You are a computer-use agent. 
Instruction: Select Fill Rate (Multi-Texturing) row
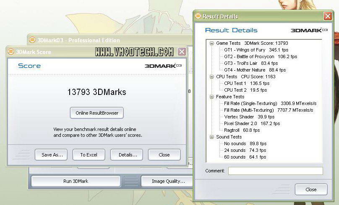(269, 110)
